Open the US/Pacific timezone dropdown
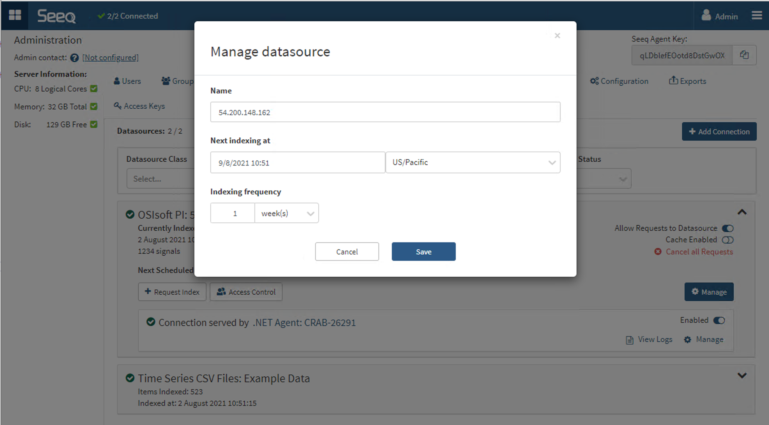 (473, 162)
